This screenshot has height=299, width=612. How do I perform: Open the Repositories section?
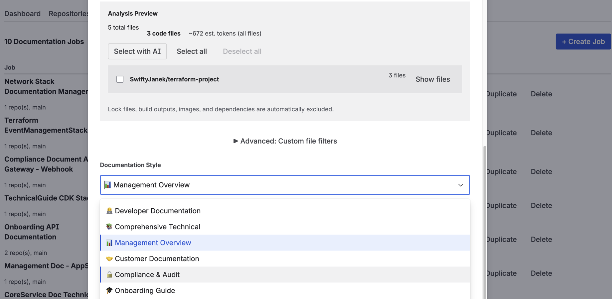(69, 14)
